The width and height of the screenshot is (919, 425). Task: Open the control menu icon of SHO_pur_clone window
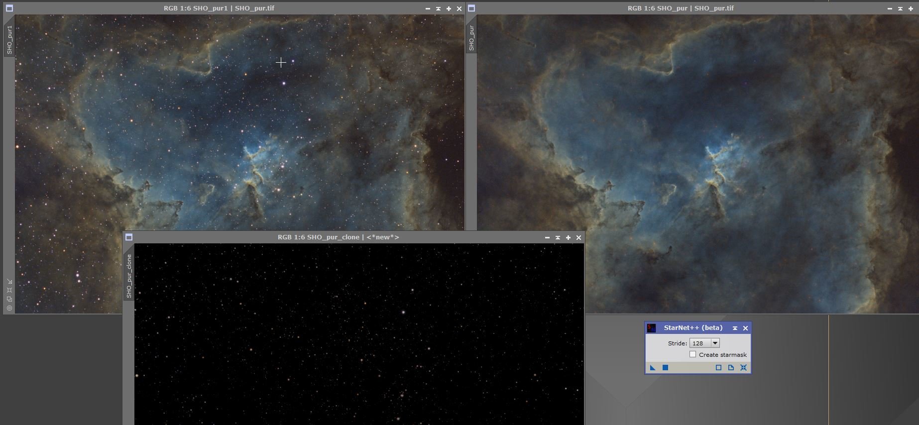pyautogui.click(x=129, y=237)
